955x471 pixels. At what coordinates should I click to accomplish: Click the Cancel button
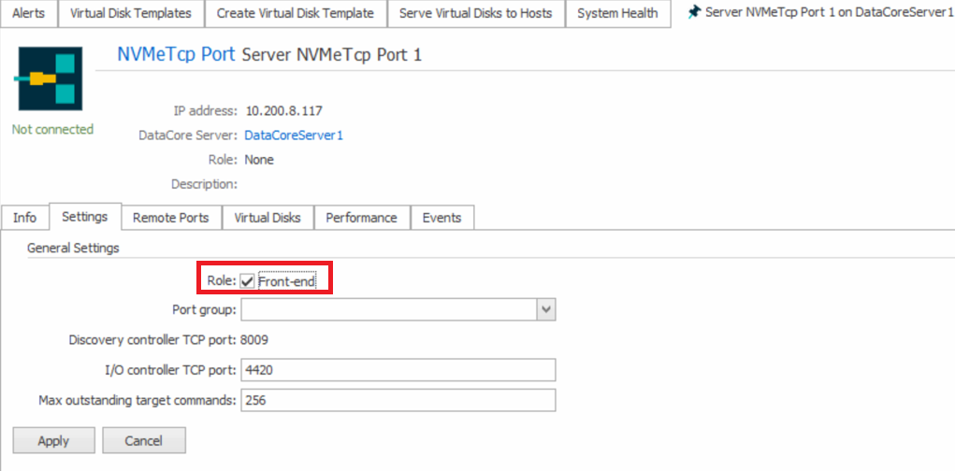143,440
